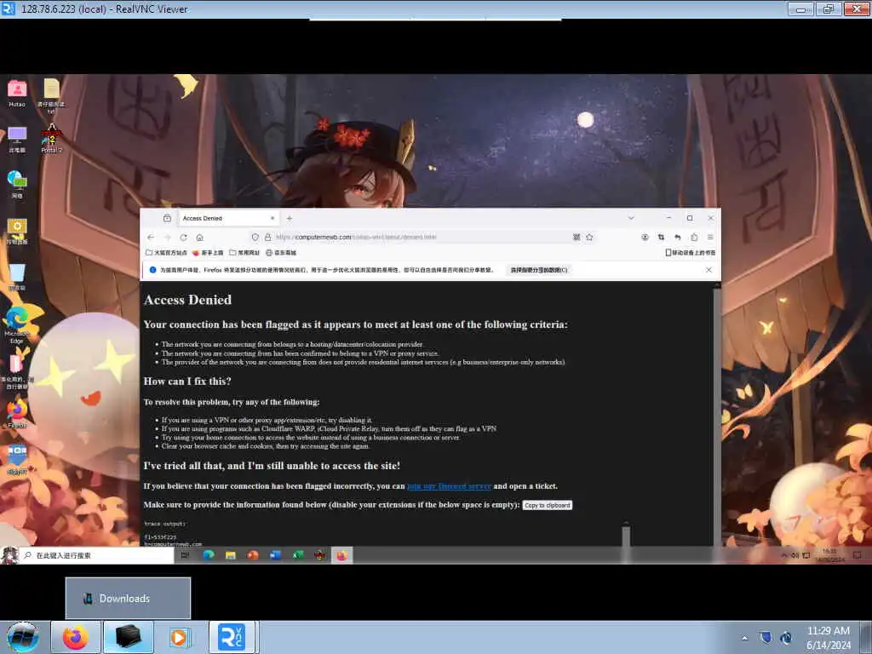The width and height of the screenshot is (872, 654).
Task: Open the This PC monitor desktop icon
Action: [17, 139]
